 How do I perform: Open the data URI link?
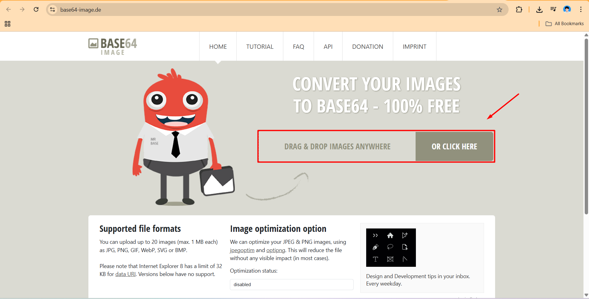pos(125,274)
